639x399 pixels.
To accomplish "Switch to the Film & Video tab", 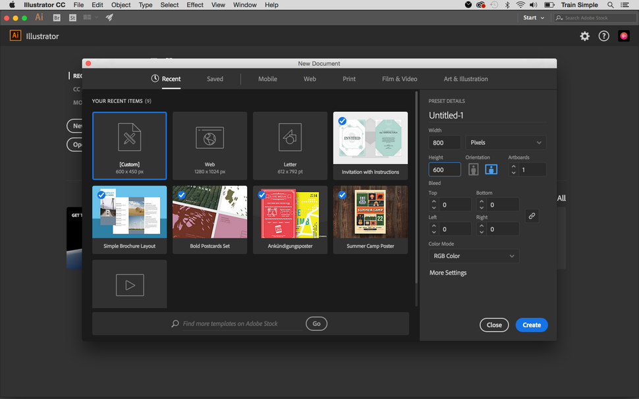I will [399, 78].
